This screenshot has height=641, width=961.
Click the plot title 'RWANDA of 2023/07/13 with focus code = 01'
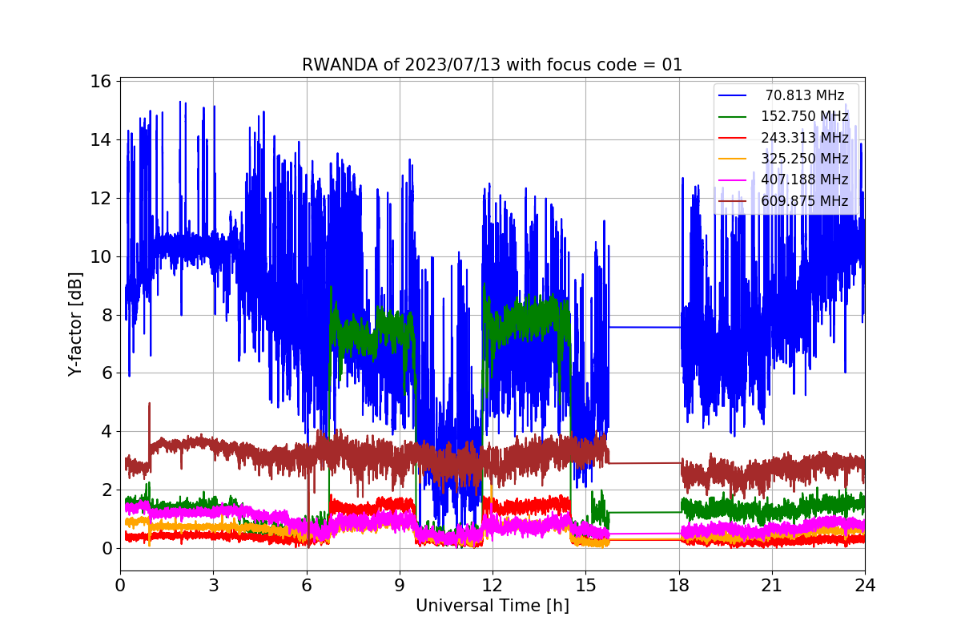click(492, 65)
